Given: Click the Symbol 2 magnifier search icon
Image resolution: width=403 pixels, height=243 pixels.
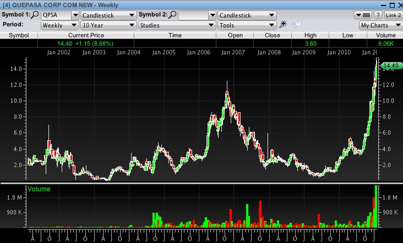Looking at the screenshot, I should [x=172, y=15].
